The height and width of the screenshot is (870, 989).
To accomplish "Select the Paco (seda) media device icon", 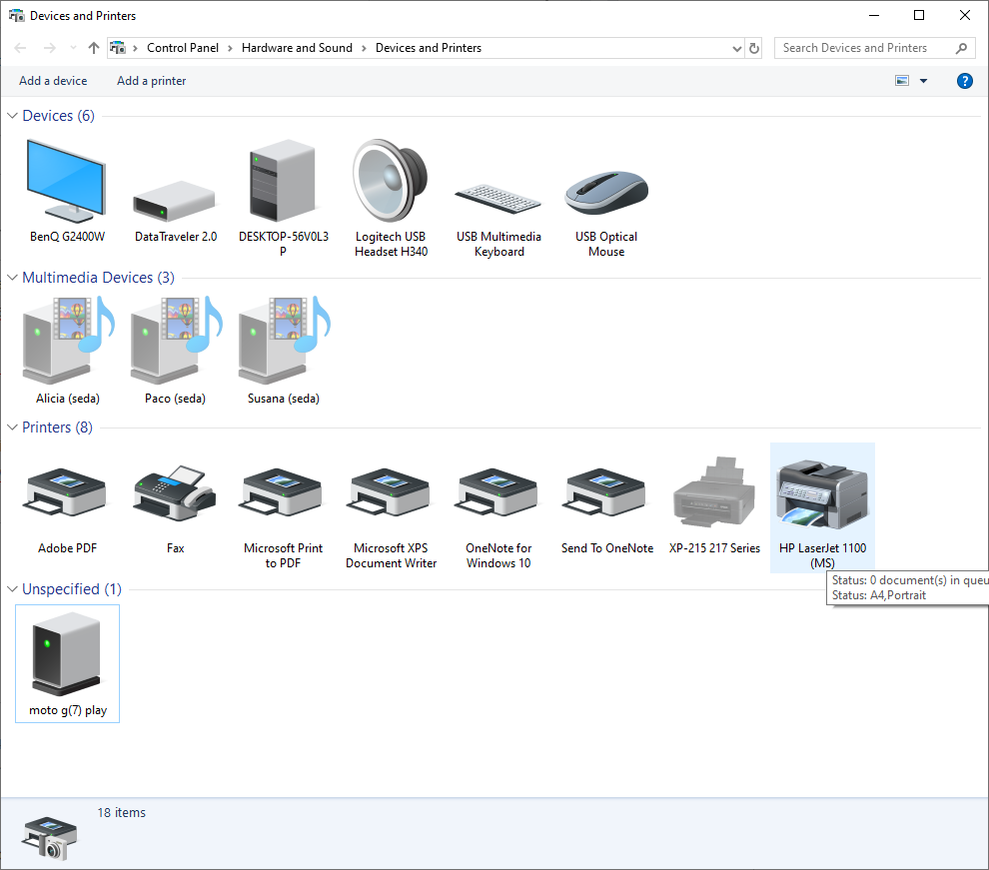I will tap(176, 341).
